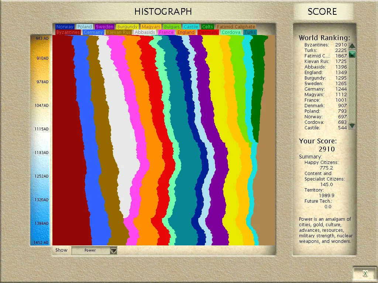Click England ranking row
The image size is (378, 283).
pos(326,73)
